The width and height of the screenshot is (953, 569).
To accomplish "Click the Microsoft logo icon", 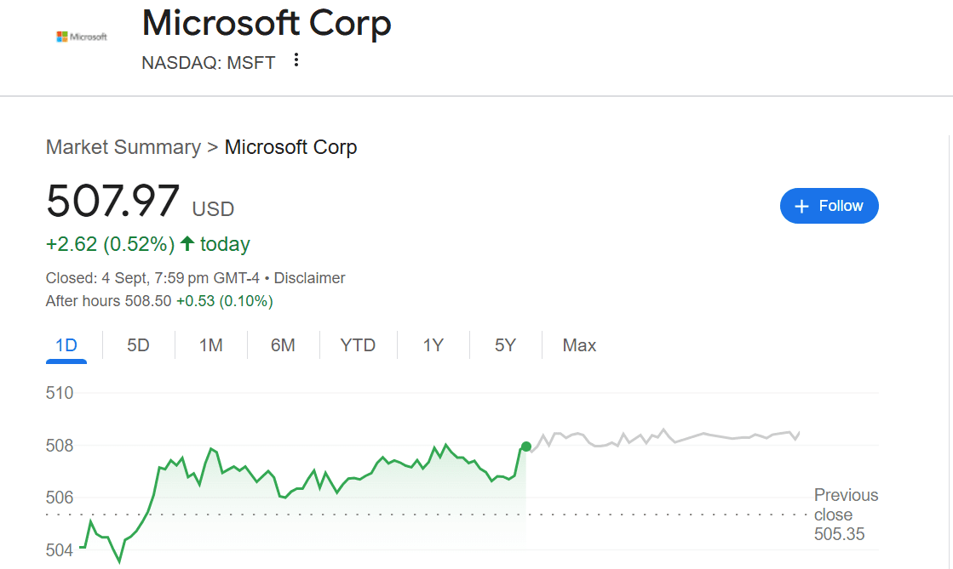I will 82,36.
